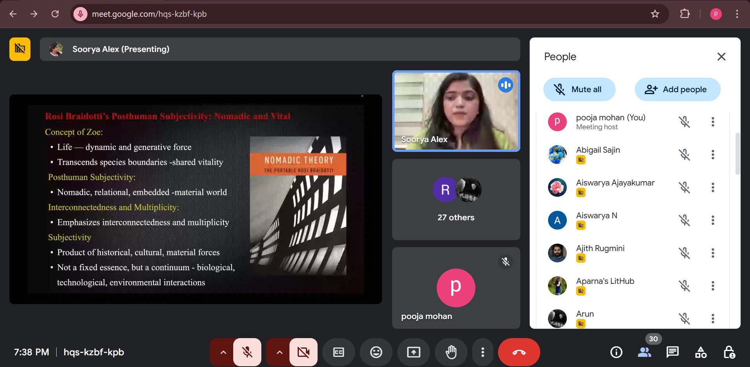Open the host controls lock icon

[x=729, y=352]
